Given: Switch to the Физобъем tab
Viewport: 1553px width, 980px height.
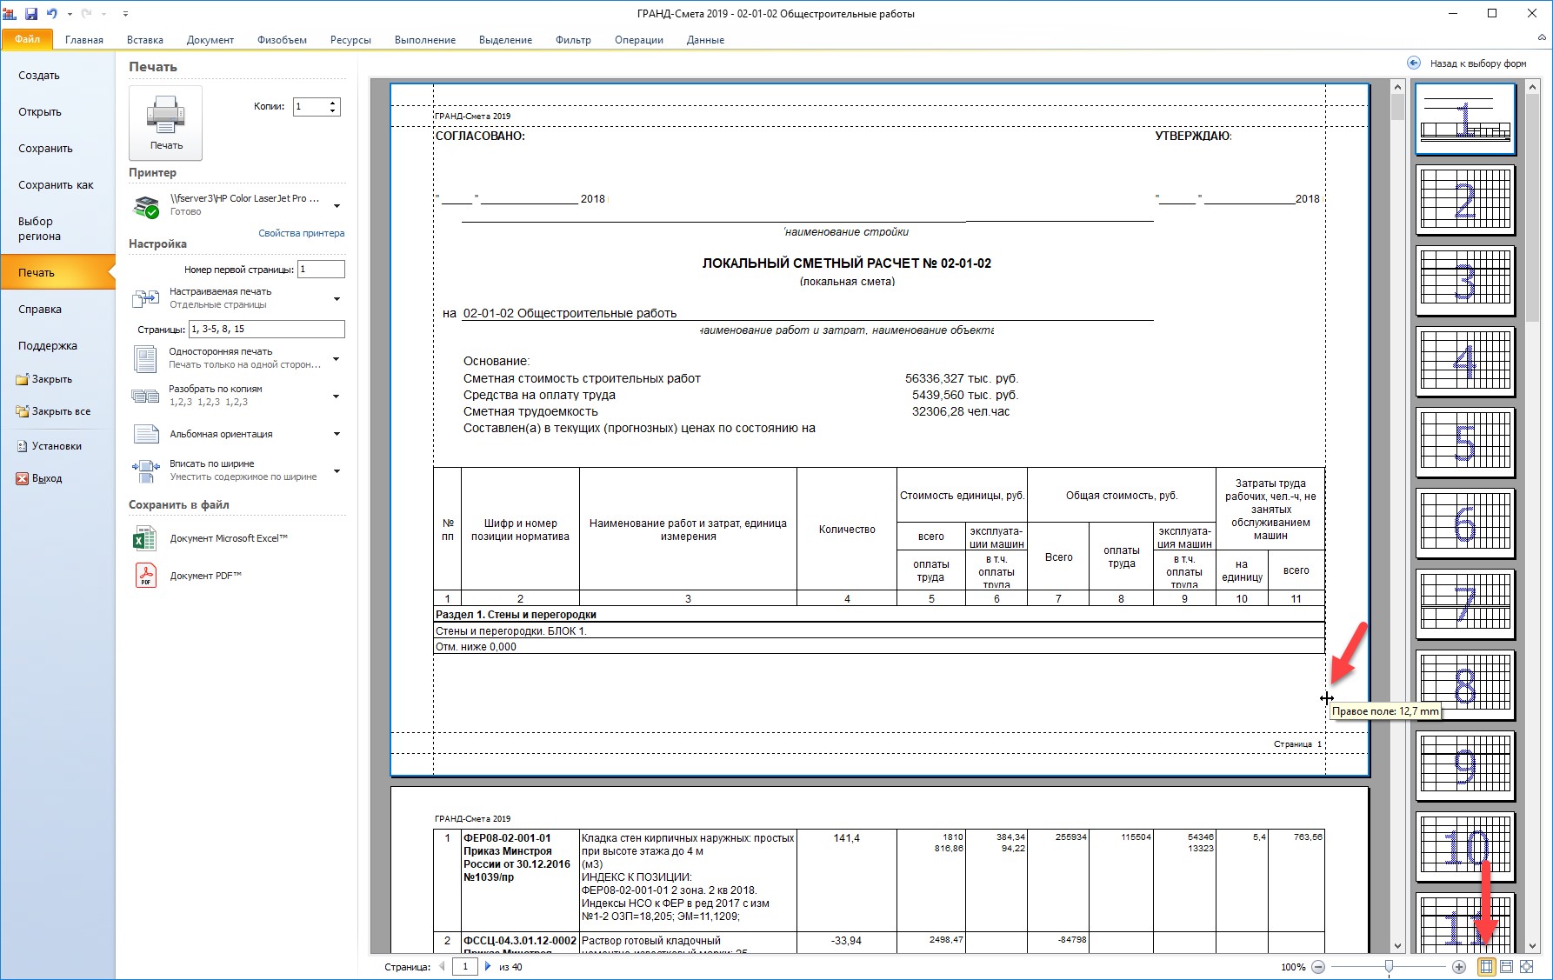Looking at the screenshot, I should click(x=282, y=40).
